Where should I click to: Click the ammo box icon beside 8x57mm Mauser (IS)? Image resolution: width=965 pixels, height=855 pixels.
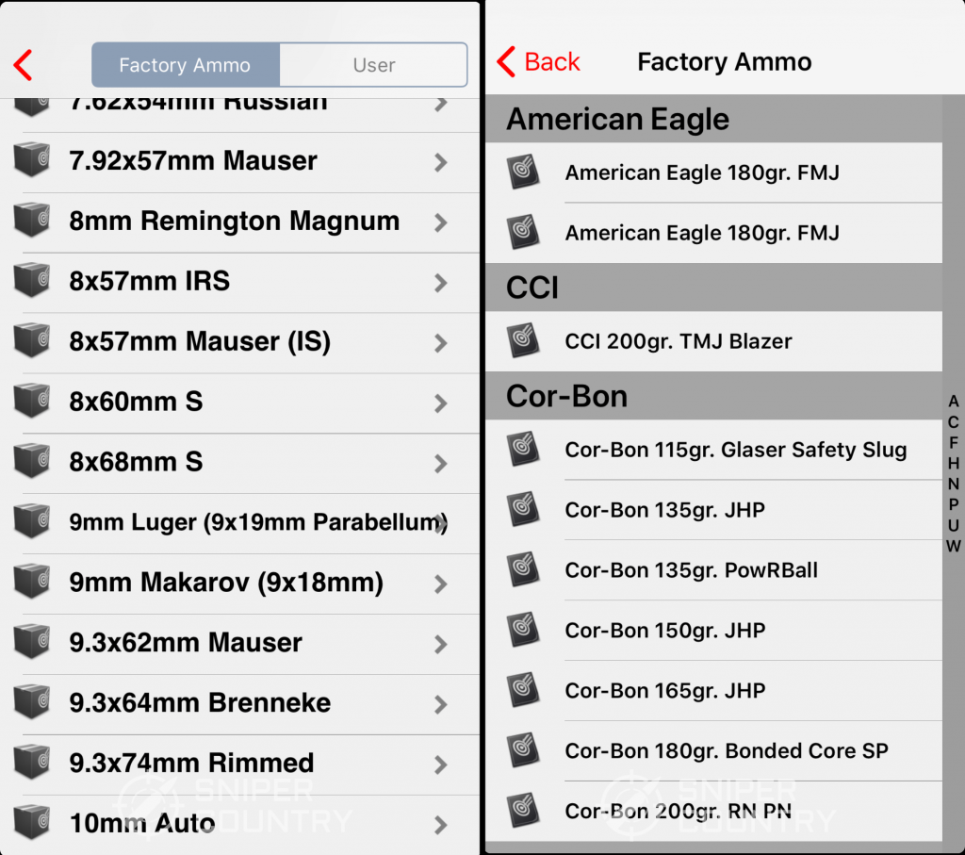coord(31,340)
